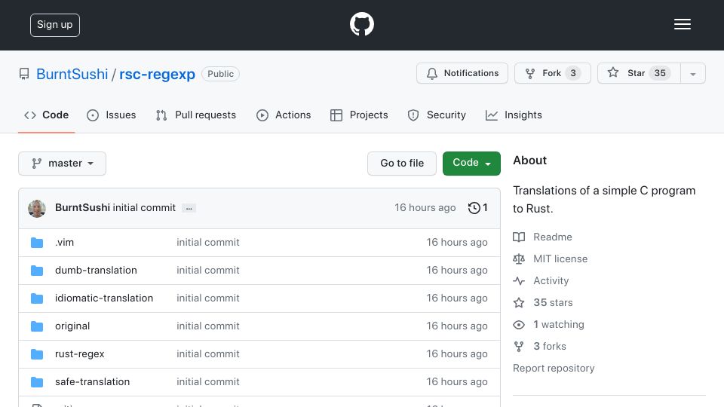This screenshot has width=724, height=407.
Task: Click the Public visibility badge
Action: pos(220,74)
